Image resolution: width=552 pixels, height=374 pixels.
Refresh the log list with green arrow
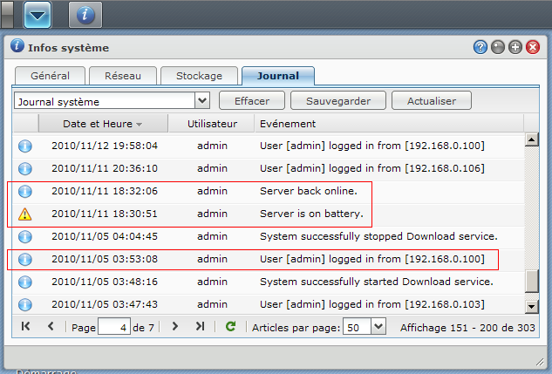point(230,326)
